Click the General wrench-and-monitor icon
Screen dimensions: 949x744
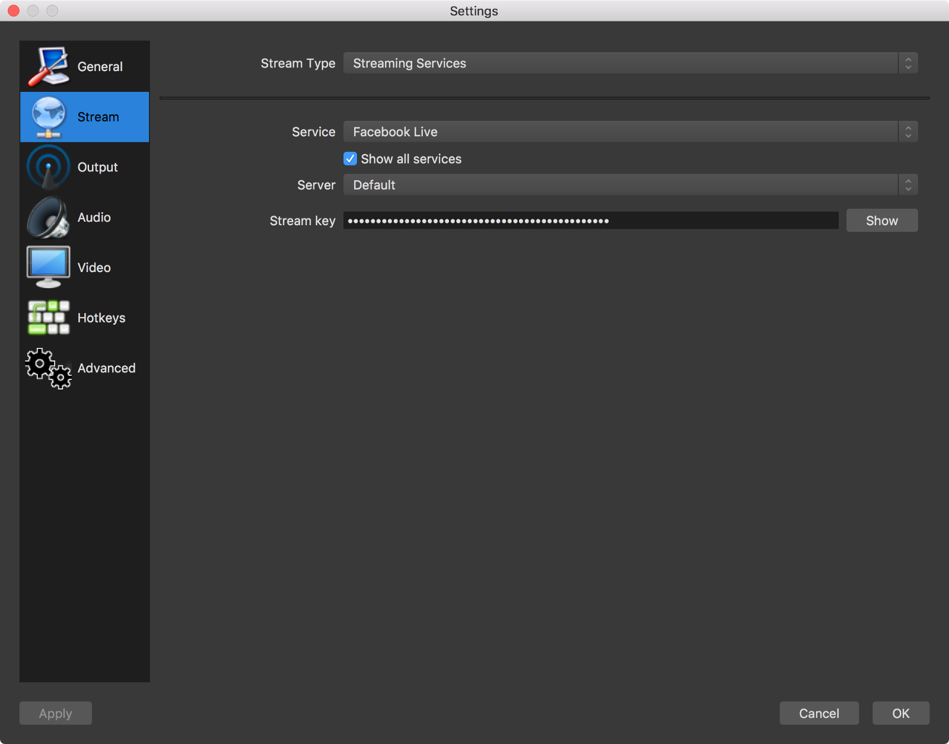pyautogui.click(x=48, y=66)
